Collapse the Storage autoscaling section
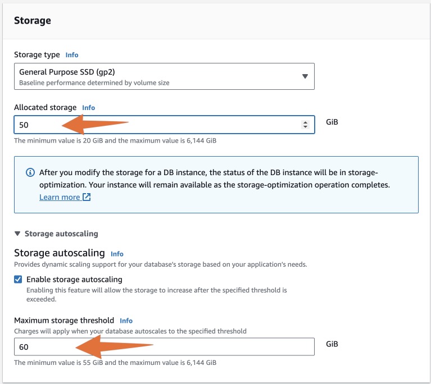Image resolution: width=431 pixels, height=384 pixels. coord(56,234)
